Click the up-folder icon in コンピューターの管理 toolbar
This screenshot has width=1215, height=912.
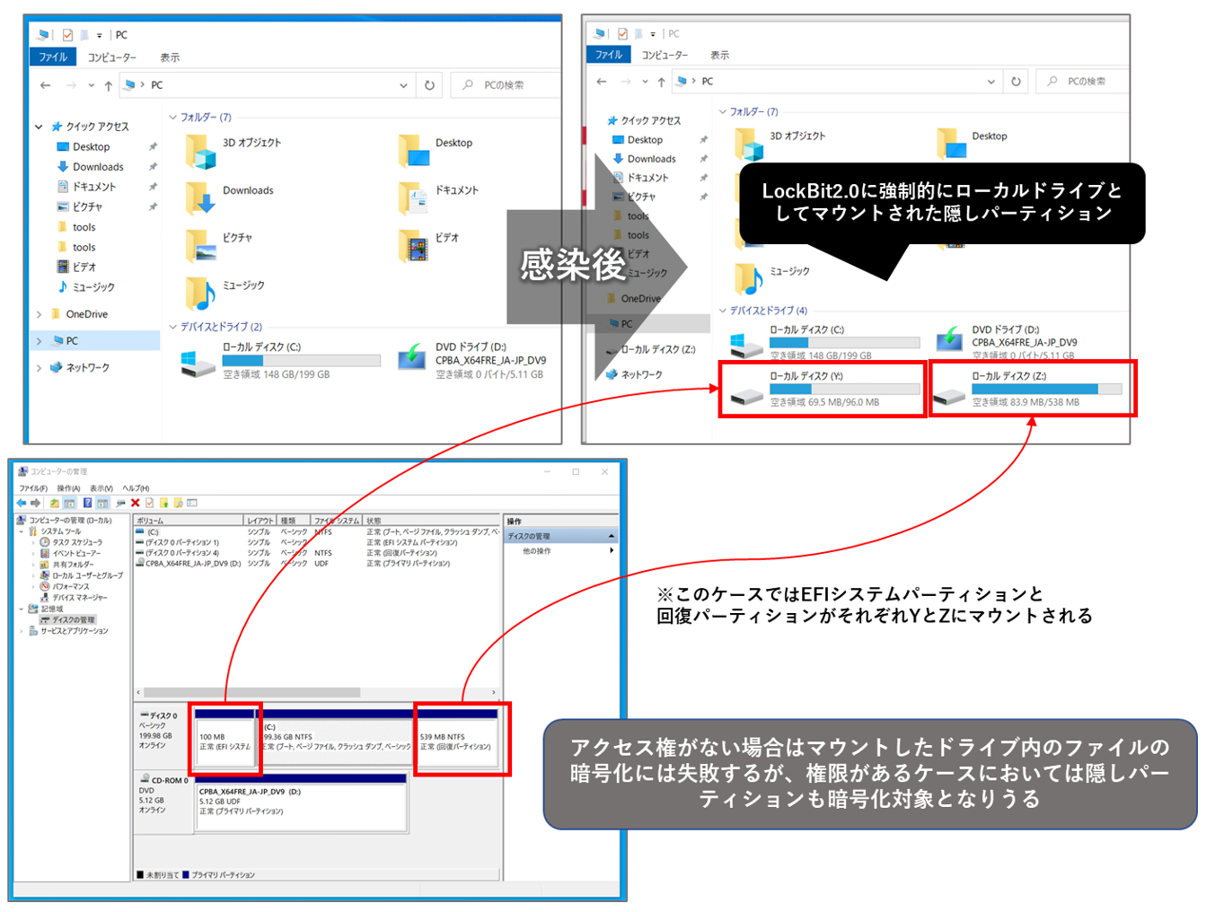pyautogui.click(x=54, y=503)
